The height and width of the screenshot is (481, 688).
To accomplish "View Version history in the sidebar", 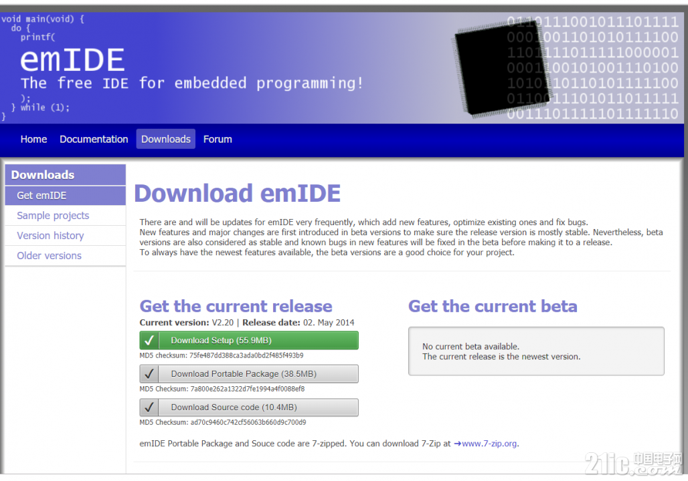I will [x=66, y=236].
